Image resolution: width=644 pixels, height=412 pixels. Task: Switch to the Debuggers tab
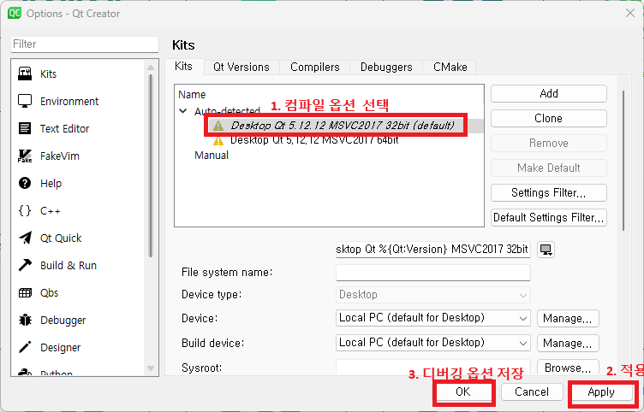pos(386,68)
